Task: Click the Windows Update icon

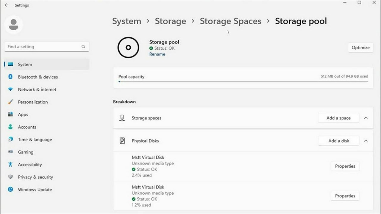Action: 10,189
